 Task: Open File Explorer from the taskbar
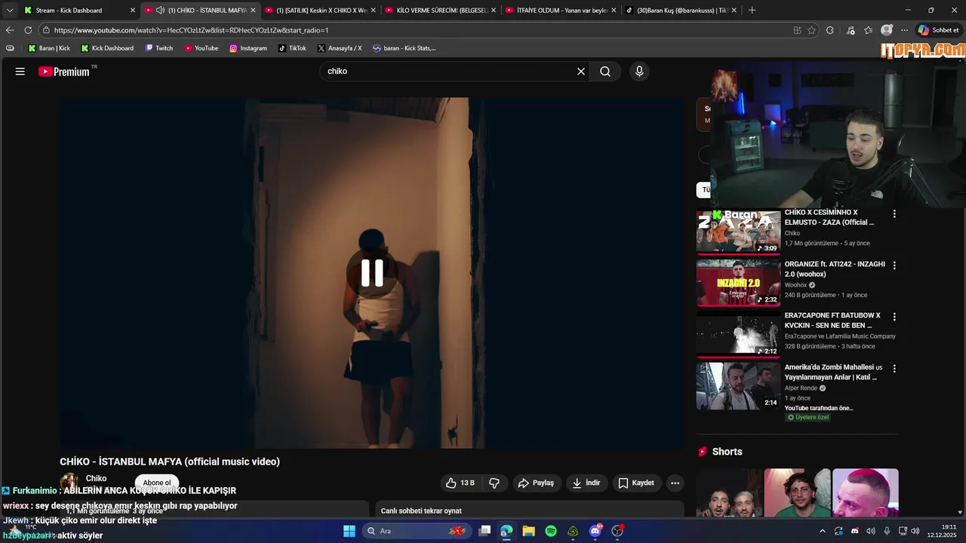tap(528, 531)
